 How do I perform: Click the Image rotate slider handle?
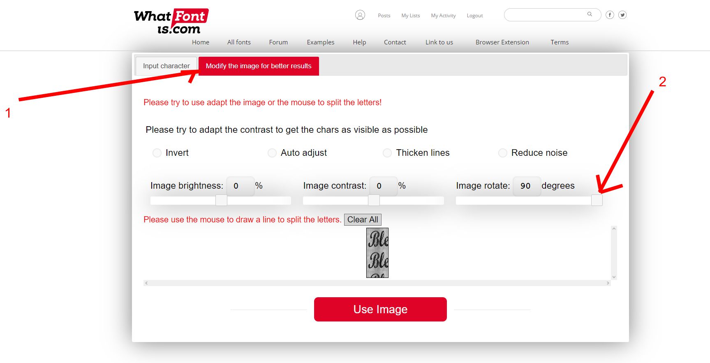point(597,200)
